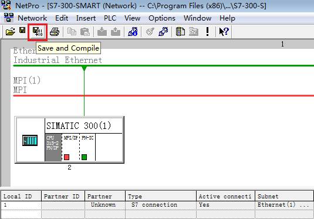Click the Help pointer question mark icon
Screen dimensions: 314x219
point(224,32)
